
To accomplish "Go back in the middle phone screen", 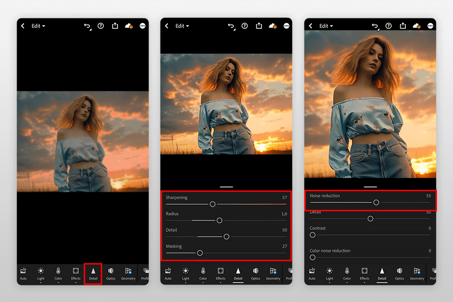I will 167,26.
